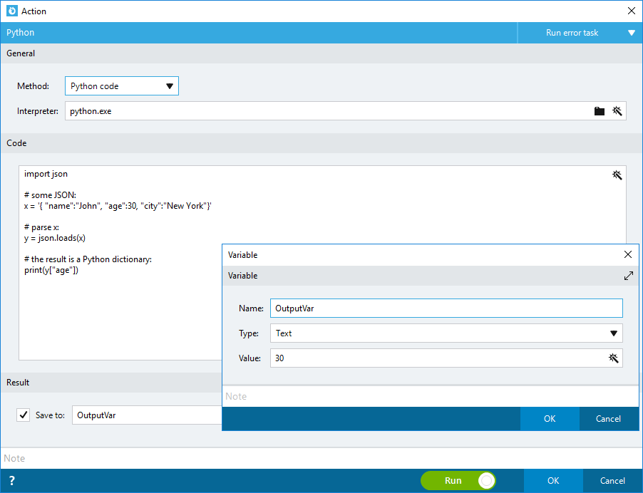Click Cancel in the Variable dialog

coord(608,419)
